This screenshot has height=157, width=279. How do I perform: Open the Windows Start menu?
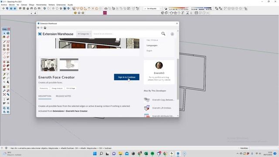point(95,154)
